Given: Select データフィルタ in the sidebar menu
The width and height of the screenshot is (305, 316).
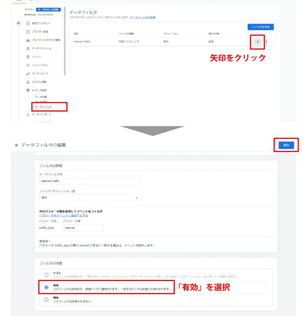Looking at the screenshot, I should tap(43, 107).
